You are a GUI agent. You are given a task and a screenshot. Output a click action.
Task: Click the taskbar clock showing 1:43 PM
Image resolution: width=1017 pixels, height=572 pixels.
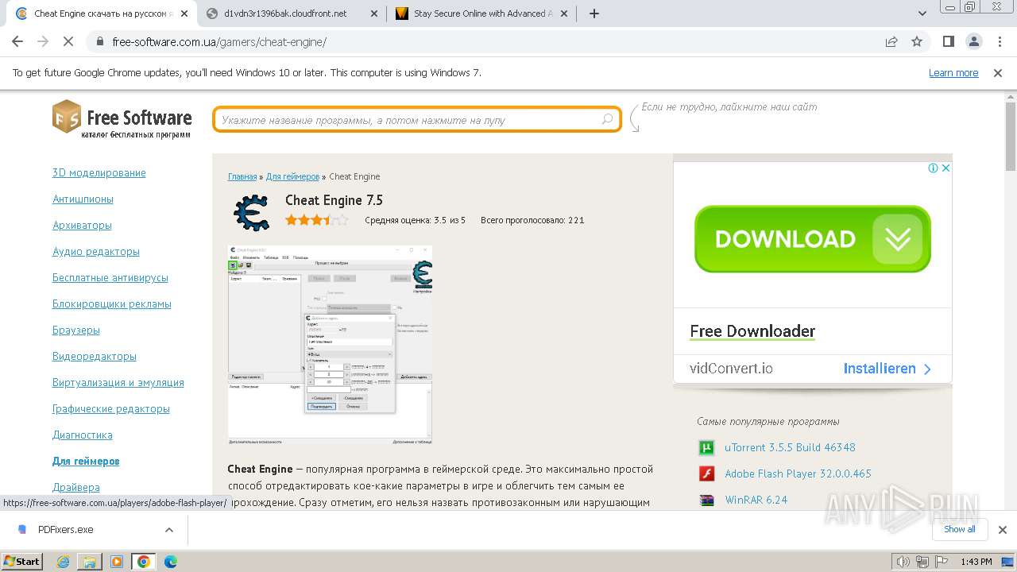976,562
